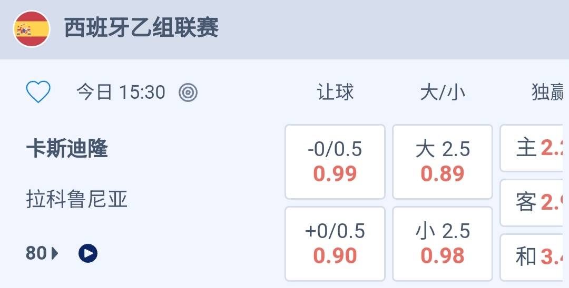Screen dimensions: 569x288
Task: Choose the 客 away win odds
Action: pyautogui.click(x=535, y=203)
